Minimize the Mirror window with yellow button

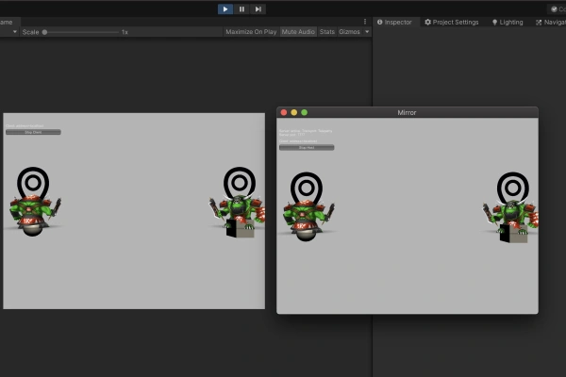click(x=293, y=112)
